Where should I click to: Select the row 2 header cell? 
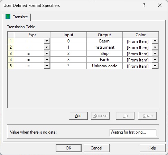coord(11,47)
